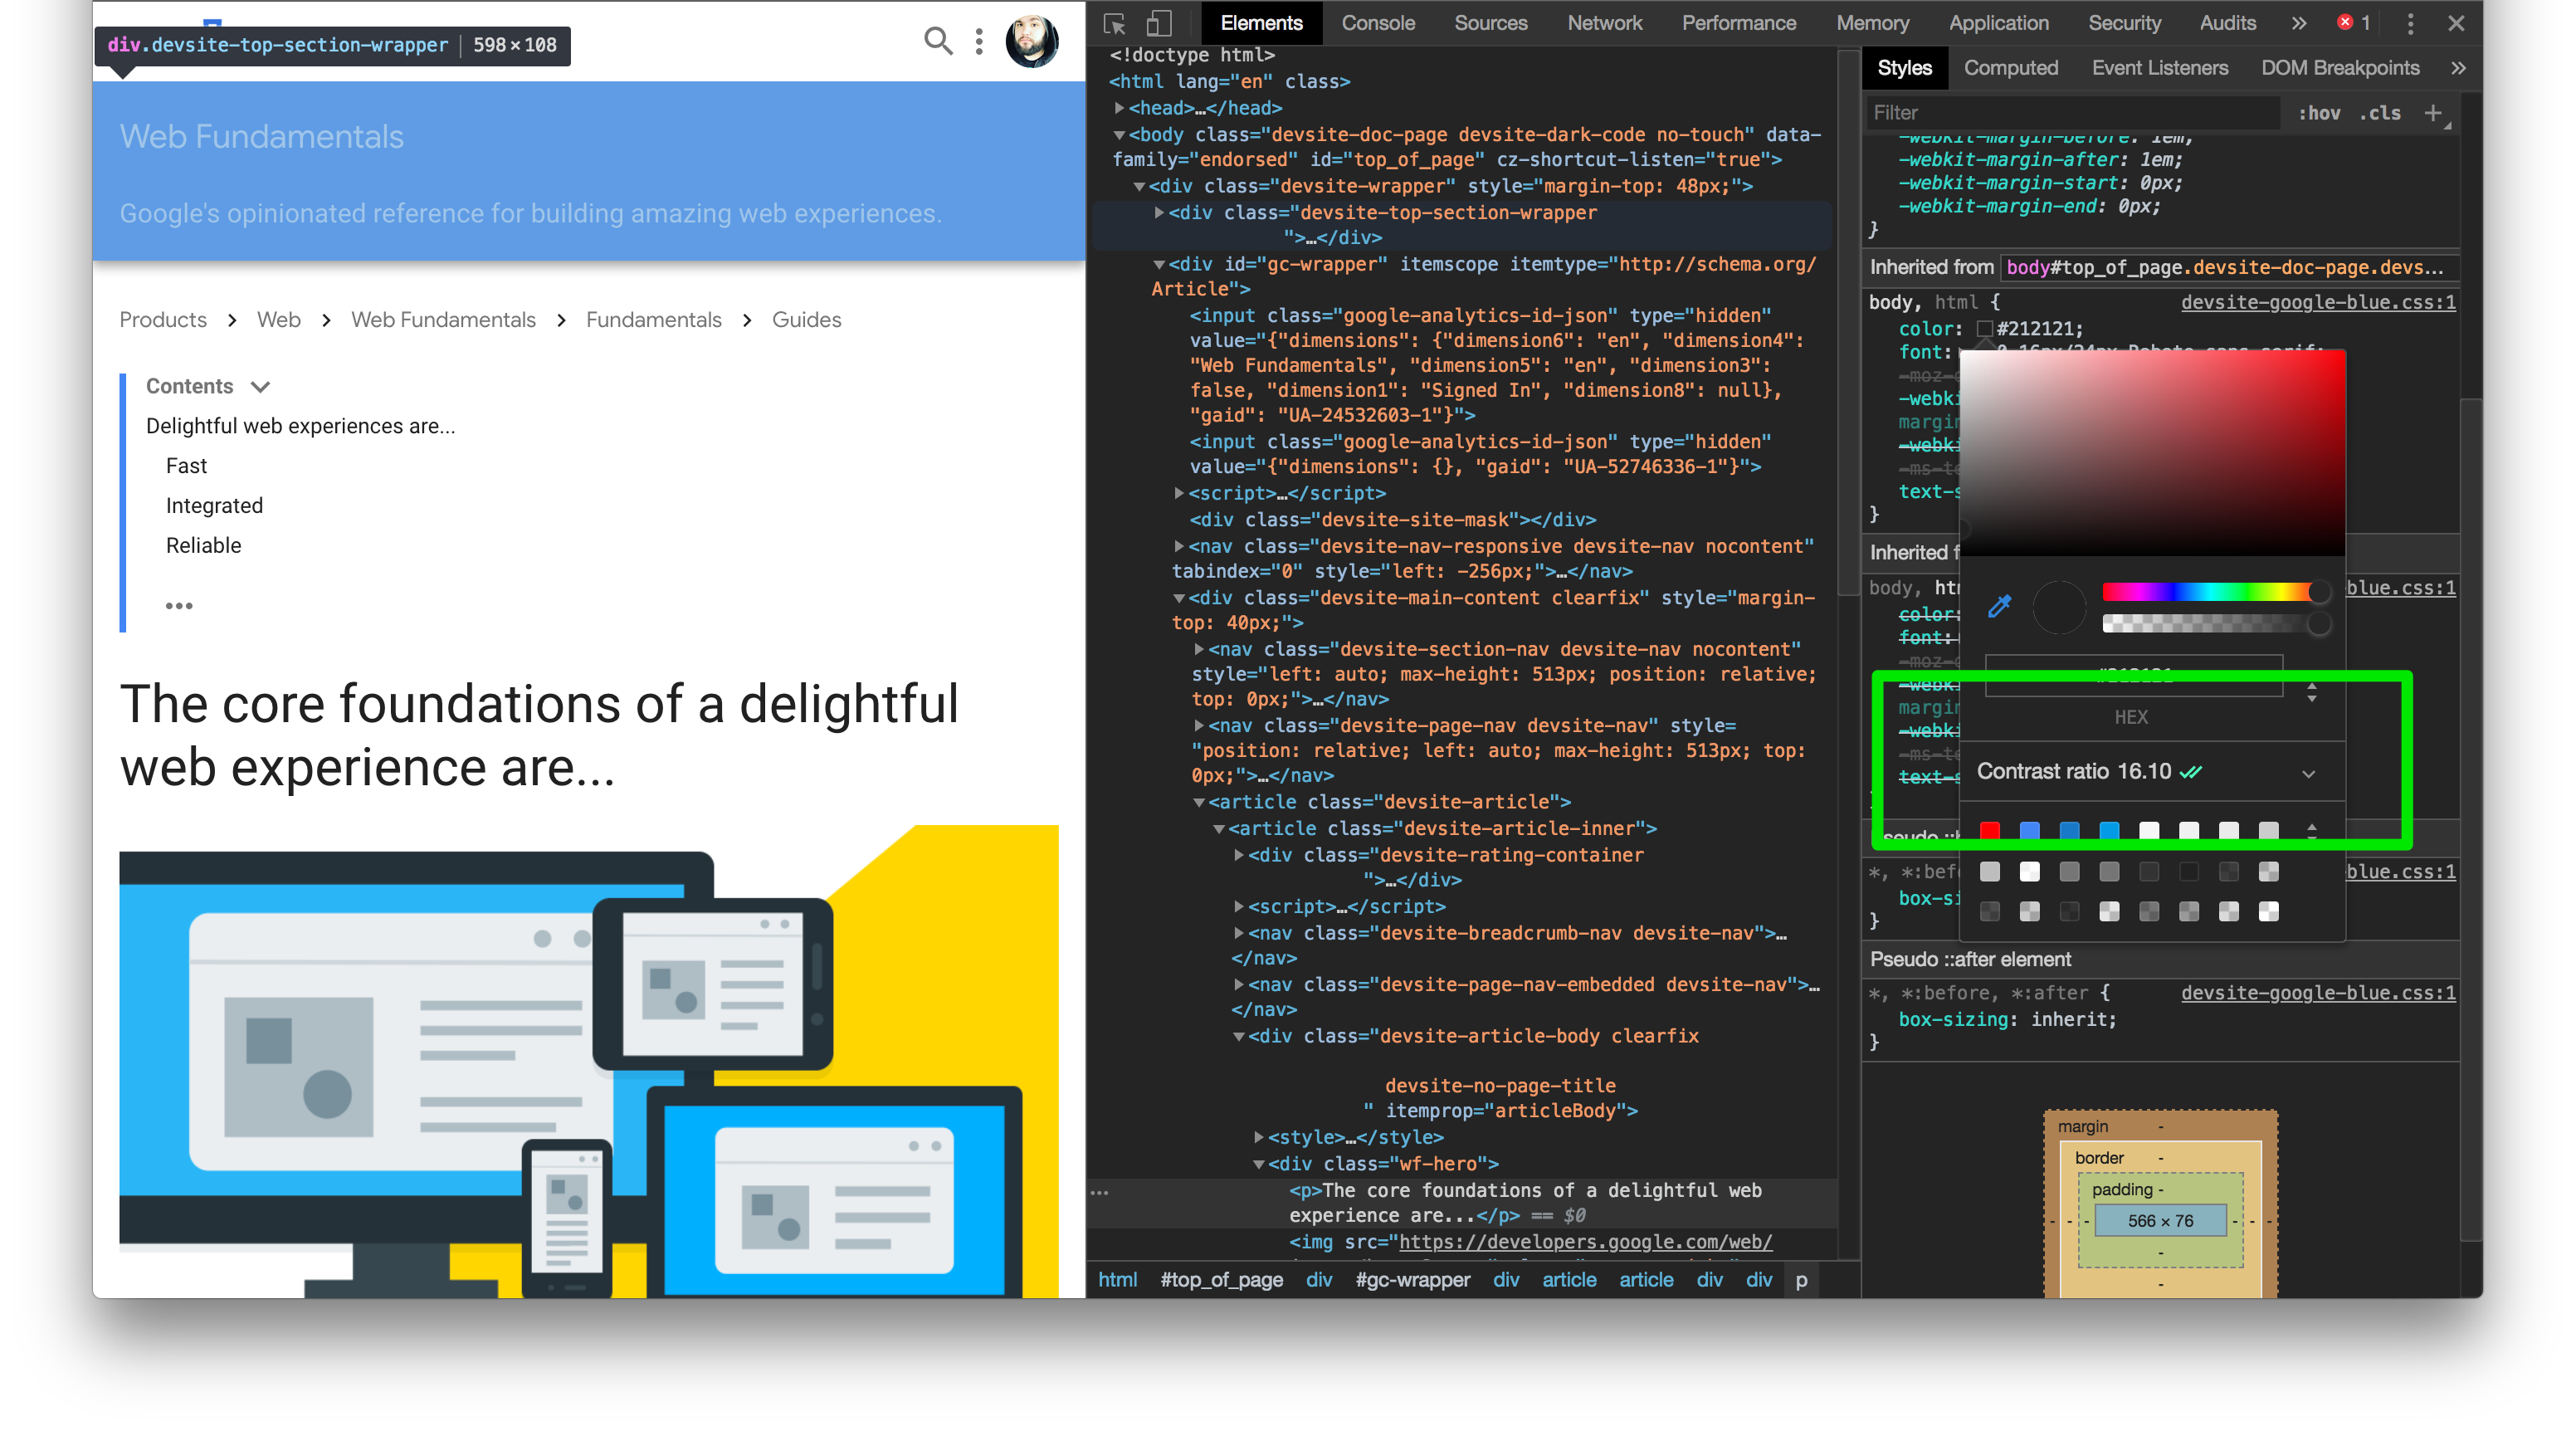Click the Products breadcrumb link

tap(163, 320)
